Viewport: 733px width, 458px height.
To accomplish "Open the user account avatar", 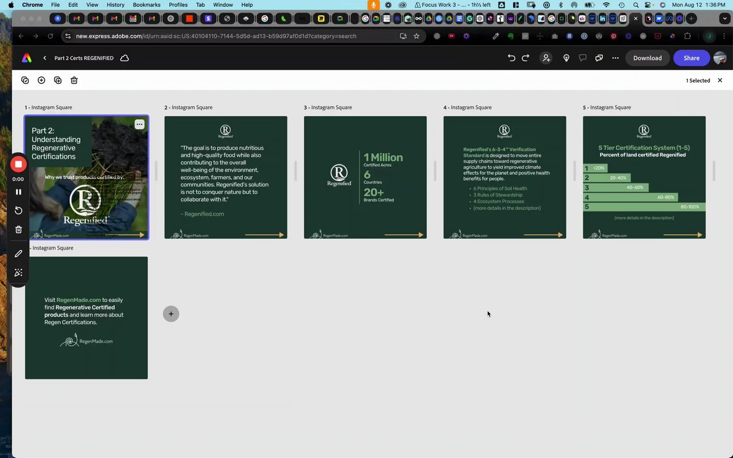I will pos(720,58).
